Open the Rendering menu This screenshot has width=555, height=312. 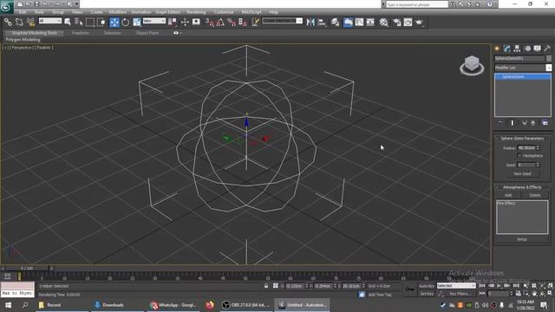(196, 12)
